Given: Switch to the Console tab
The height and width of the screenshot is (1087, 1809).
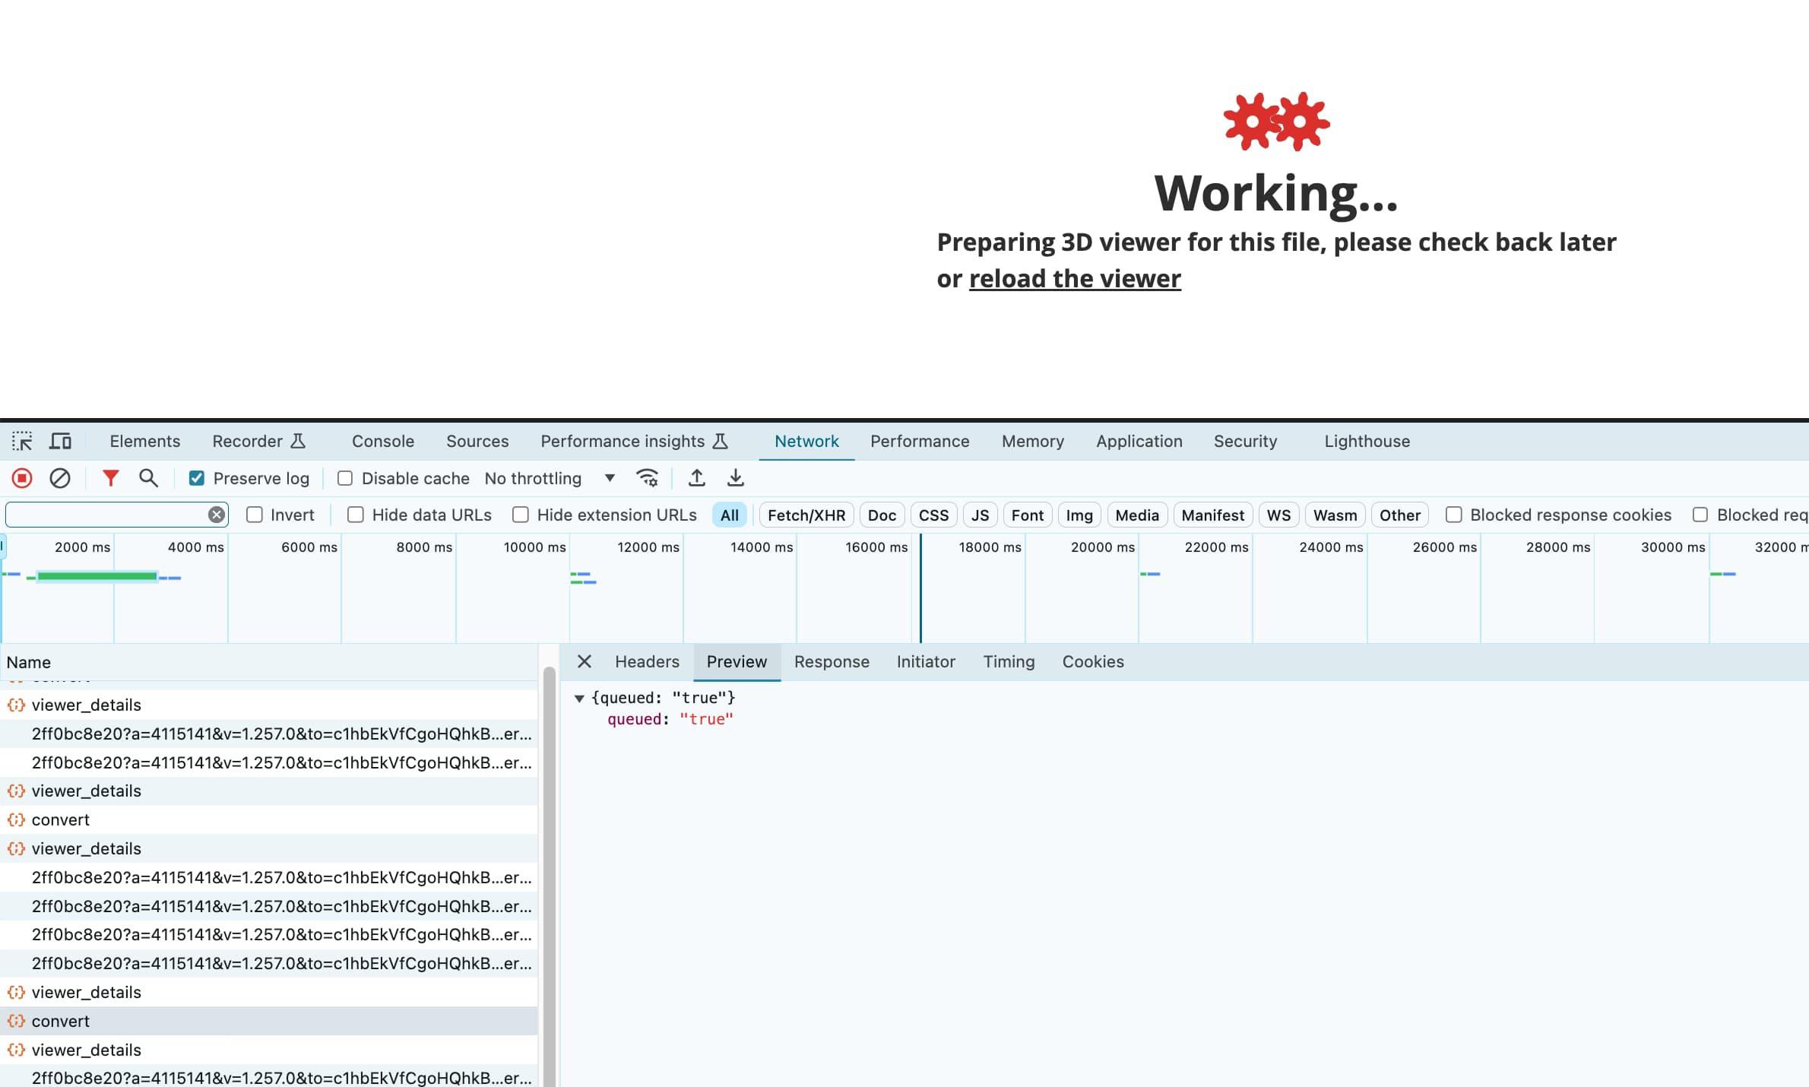Looking at the screenshot, I should 382,441.
